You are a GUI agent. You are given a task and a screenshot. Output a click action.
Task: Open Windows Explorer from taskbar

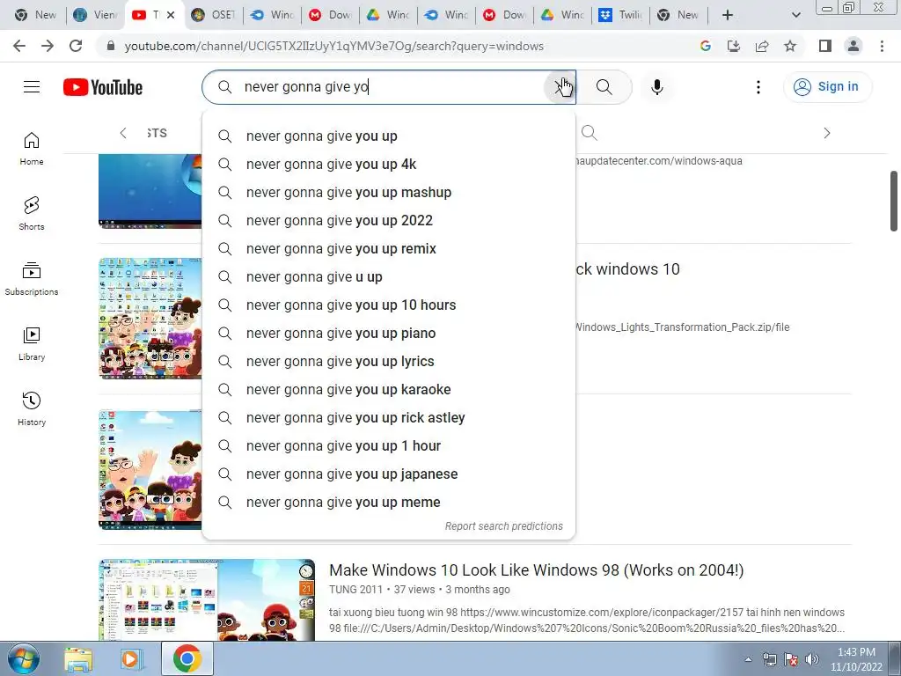coord(78,659)
